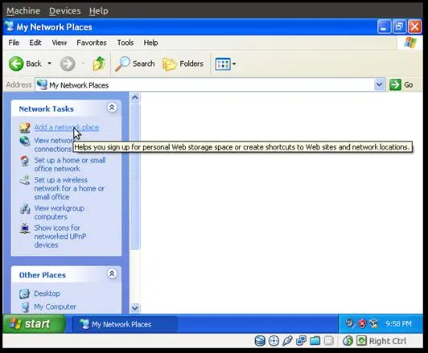
Task: Click Set up a wireless network link
Action: pyautogui.click(x=69, y=188)
